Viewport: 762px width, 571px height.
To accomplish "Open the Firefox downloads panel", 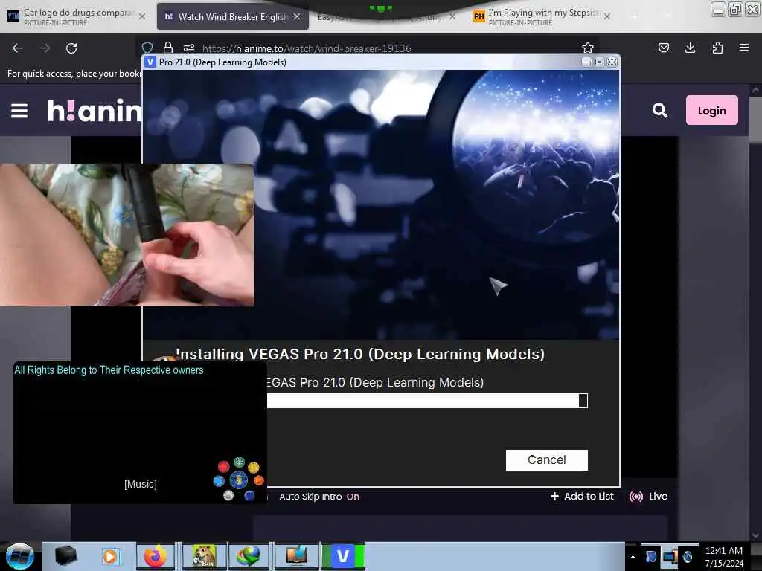I will click(x=690, y=48).
